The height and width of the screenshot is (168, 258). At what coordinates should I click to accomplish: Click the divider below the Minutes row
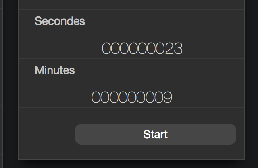pyautogui.click(x=131, y=107)
